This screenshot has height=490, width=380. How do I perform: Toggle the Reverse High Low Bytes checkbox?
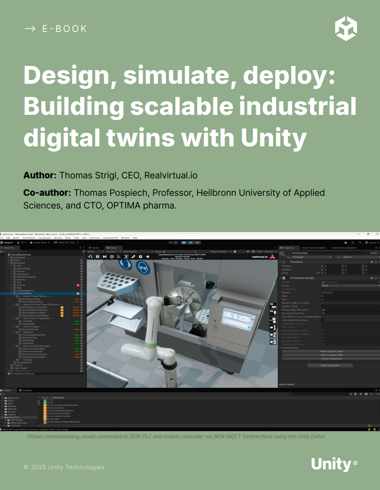click(323, 303)
